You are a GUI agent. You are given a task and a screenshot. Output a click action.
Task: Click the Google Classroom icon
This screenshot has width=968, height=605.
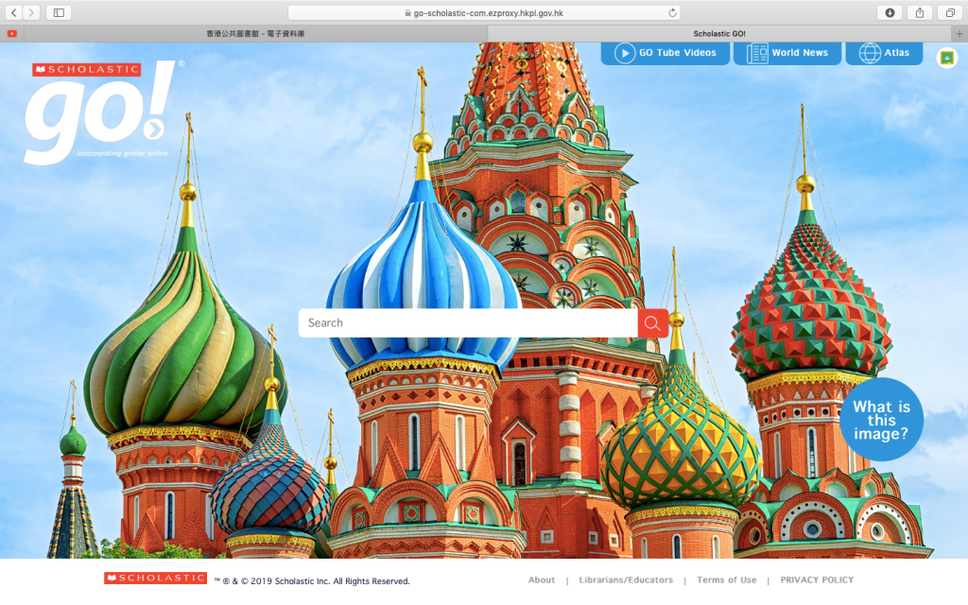946,58
